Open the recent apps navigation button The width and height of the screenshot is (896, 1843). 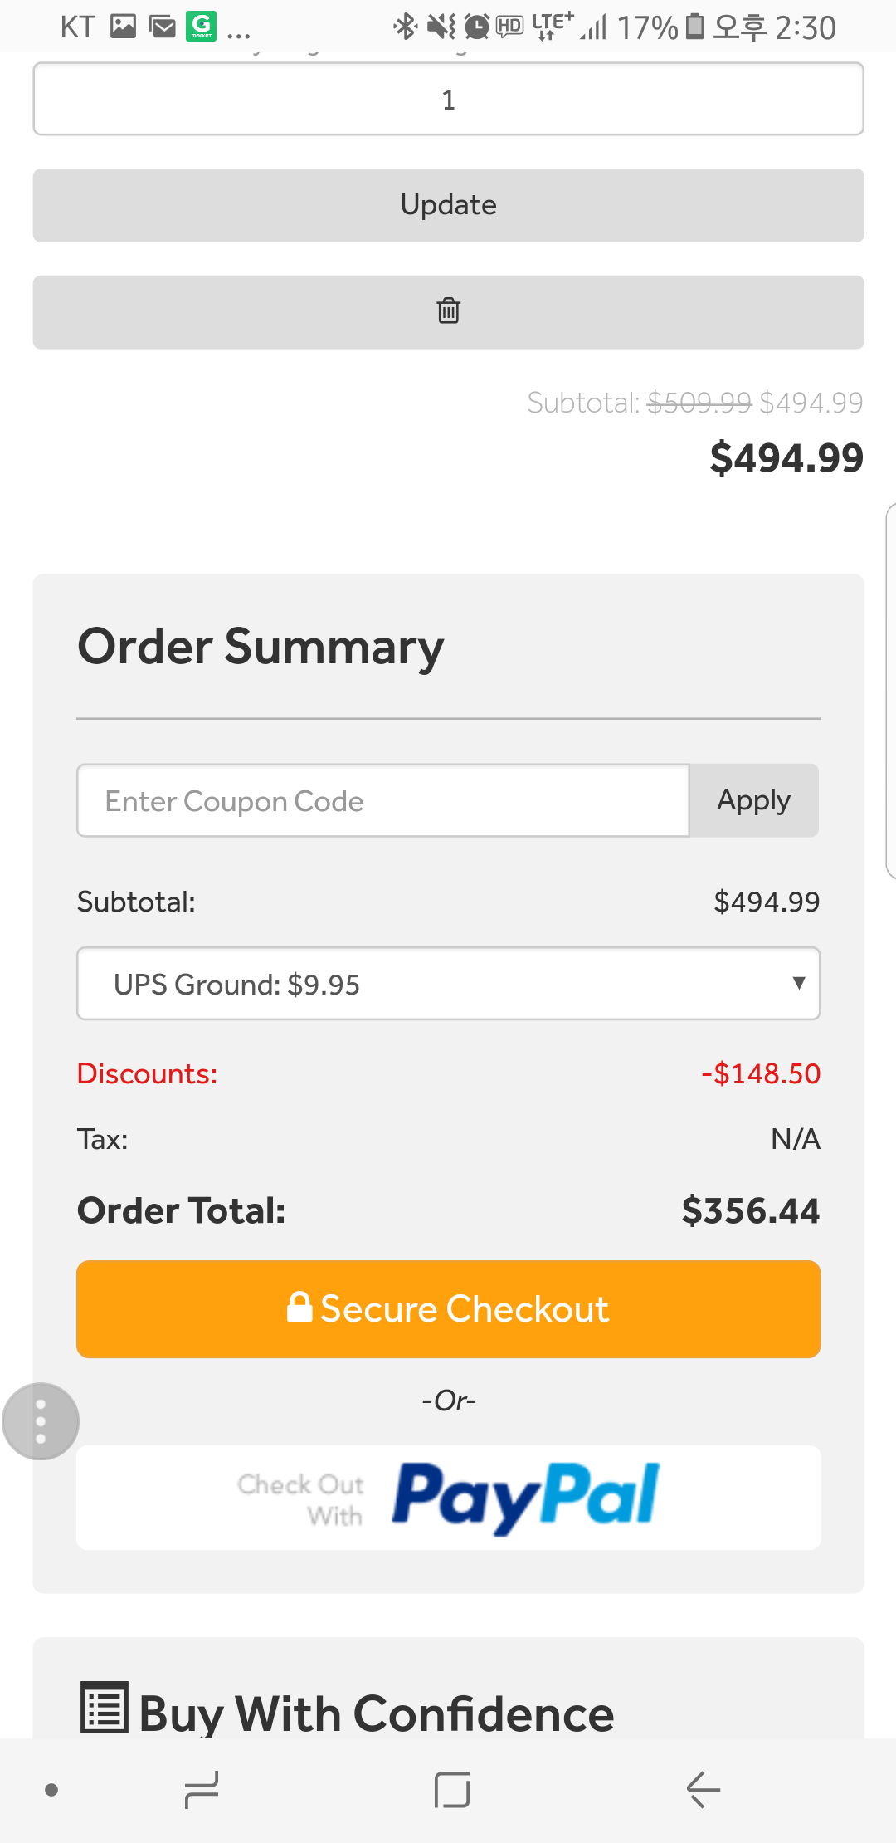tap(202, 1790)
